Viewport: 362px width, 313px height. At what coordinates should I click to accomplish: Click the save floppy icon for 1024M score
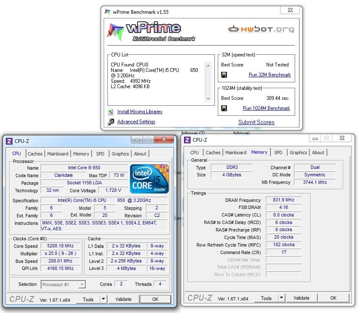(x=224, y=108)
